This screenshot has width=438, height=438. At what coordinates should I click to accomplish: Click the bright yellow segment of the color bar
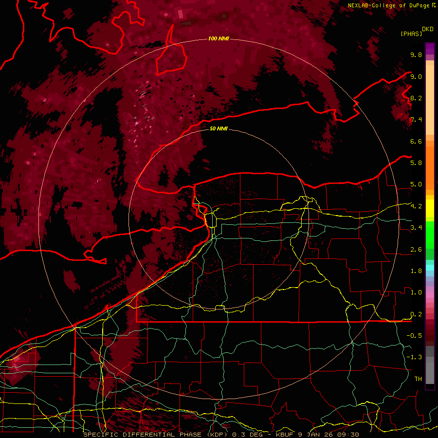click(430, 208)
